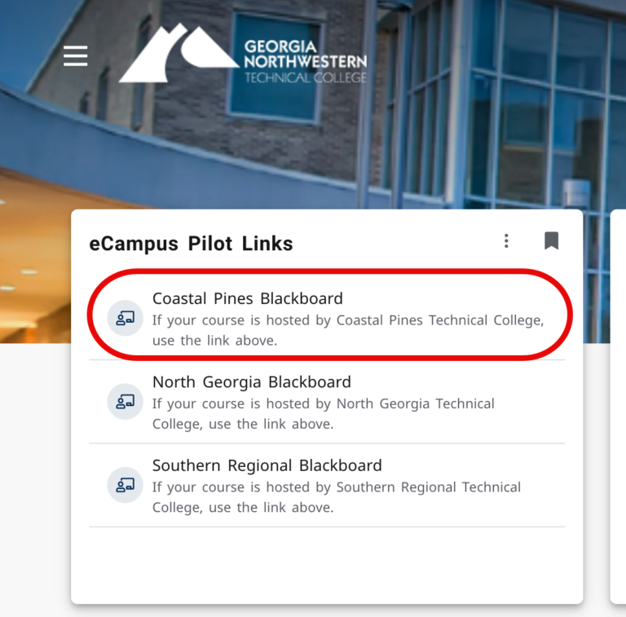Open the hamburger navigation menu
The image size is (626, 617).
[x=76, y=55]
